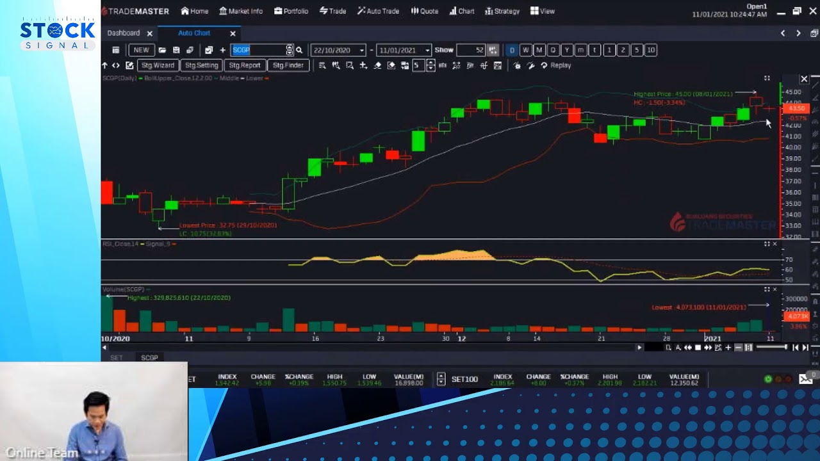Select the 10 interval timeframe button
820x461 pixels.
click(x=650, y=50)
